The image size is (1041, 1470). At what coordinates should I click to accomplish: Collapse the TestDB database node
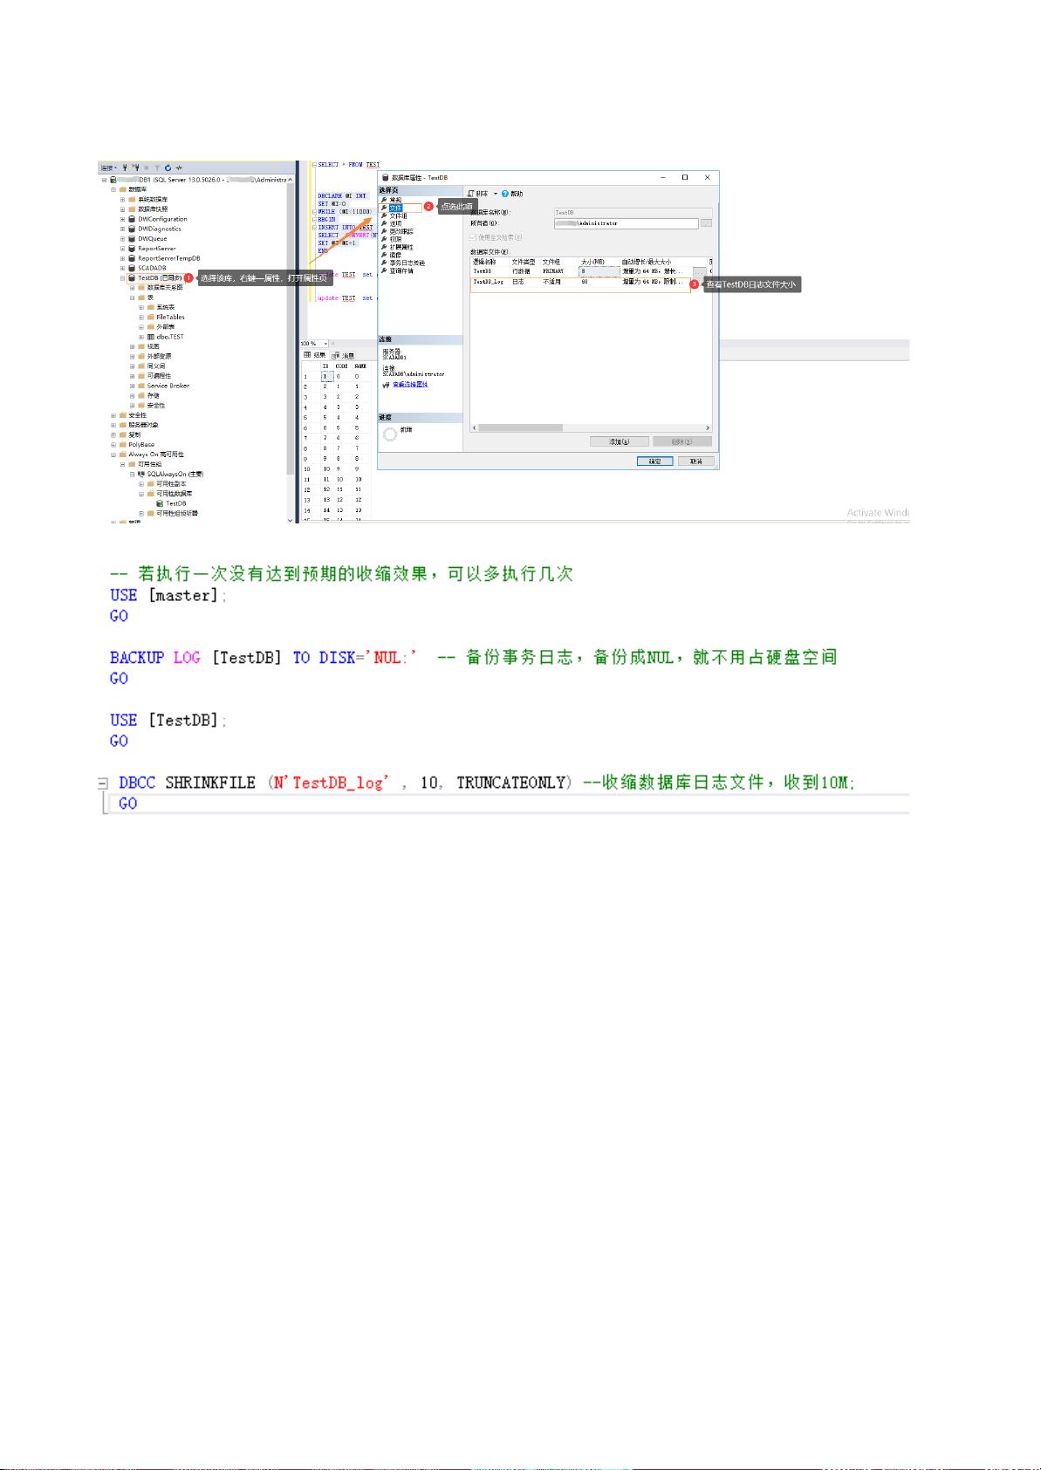click(x=122, y=277)
